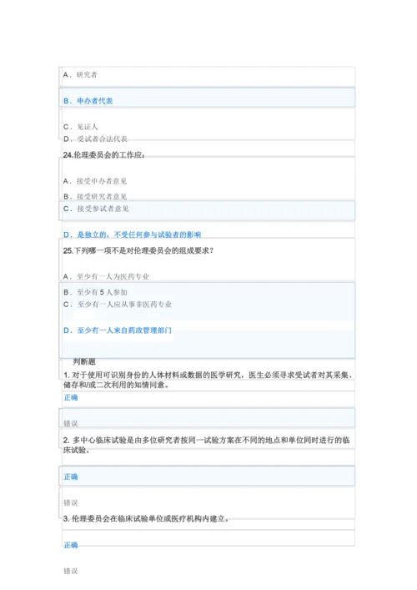The height and width of the screenshot is (590, 417).
Task: Mark 正确 for judgment question 3
Action: pos(71,545)
